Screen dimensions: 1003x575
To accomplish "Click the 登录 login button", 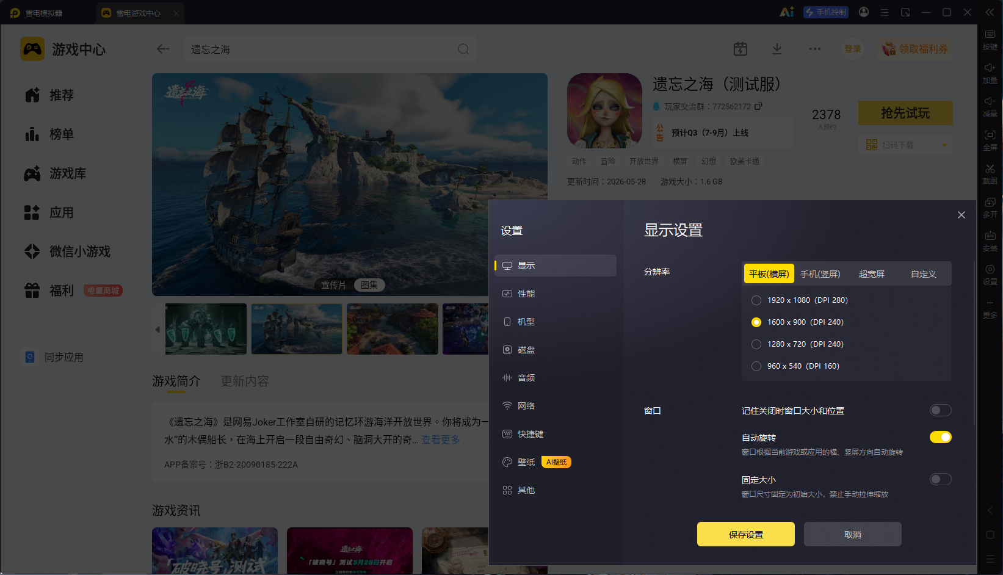I will point(853,49).
